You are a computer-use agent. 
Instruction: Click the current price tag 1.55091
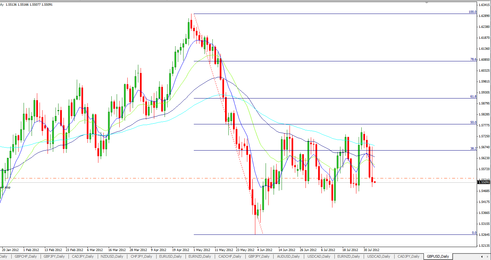tap(484, 182)
